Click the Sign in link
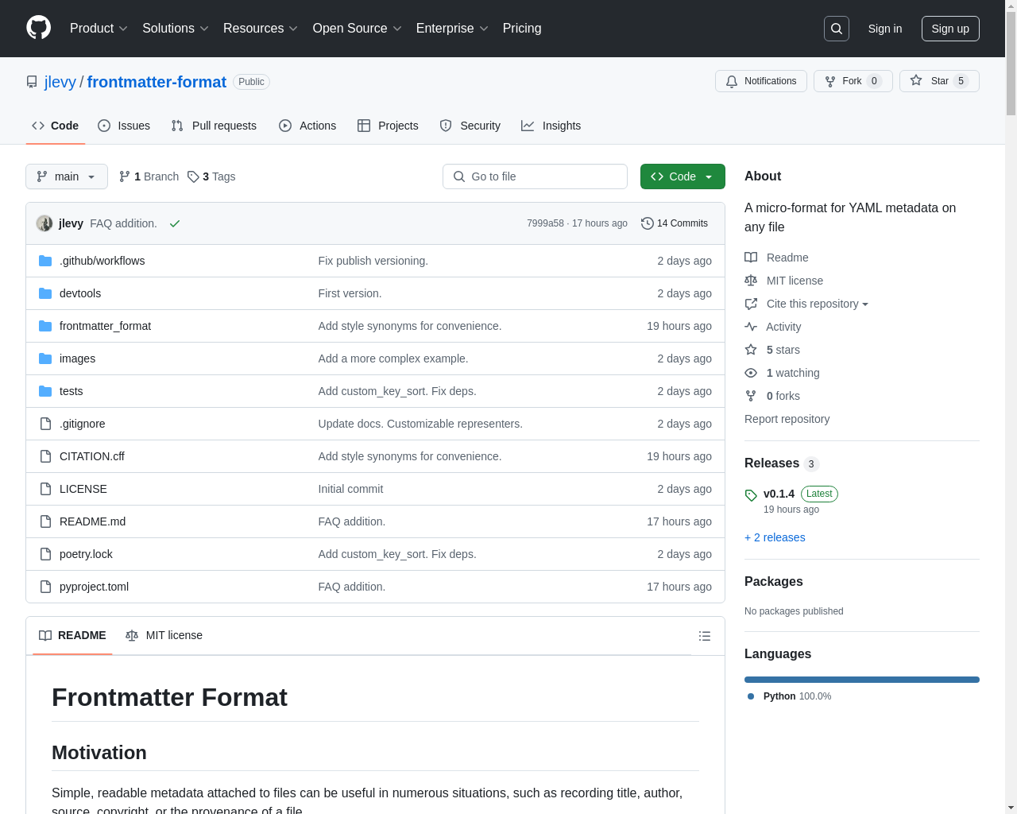This screenshot has width=1017, height=814. pyautogui.click(x=885, y=29)
